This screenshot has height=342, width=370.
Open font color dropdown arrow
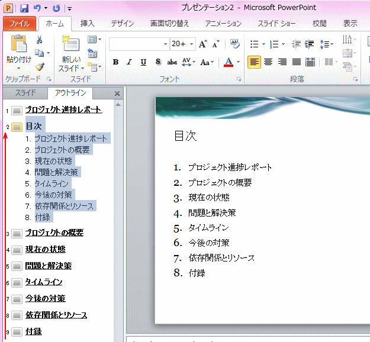point(239,62)
